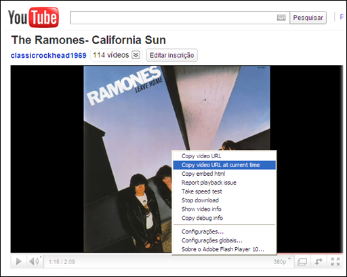Open the classicrockhead1969 channel link
The image size is (347, 277).
pos(49,55)
